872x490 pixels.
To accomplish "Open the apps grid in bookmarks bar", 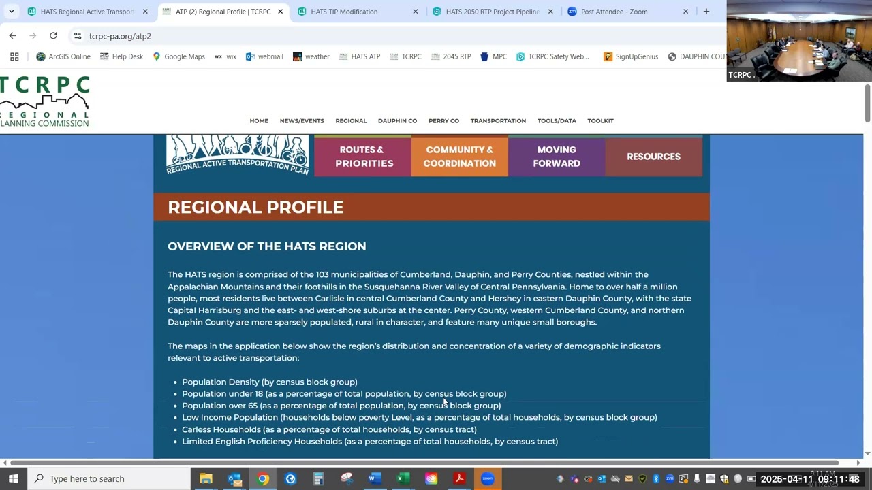I will tap(14, 56).
